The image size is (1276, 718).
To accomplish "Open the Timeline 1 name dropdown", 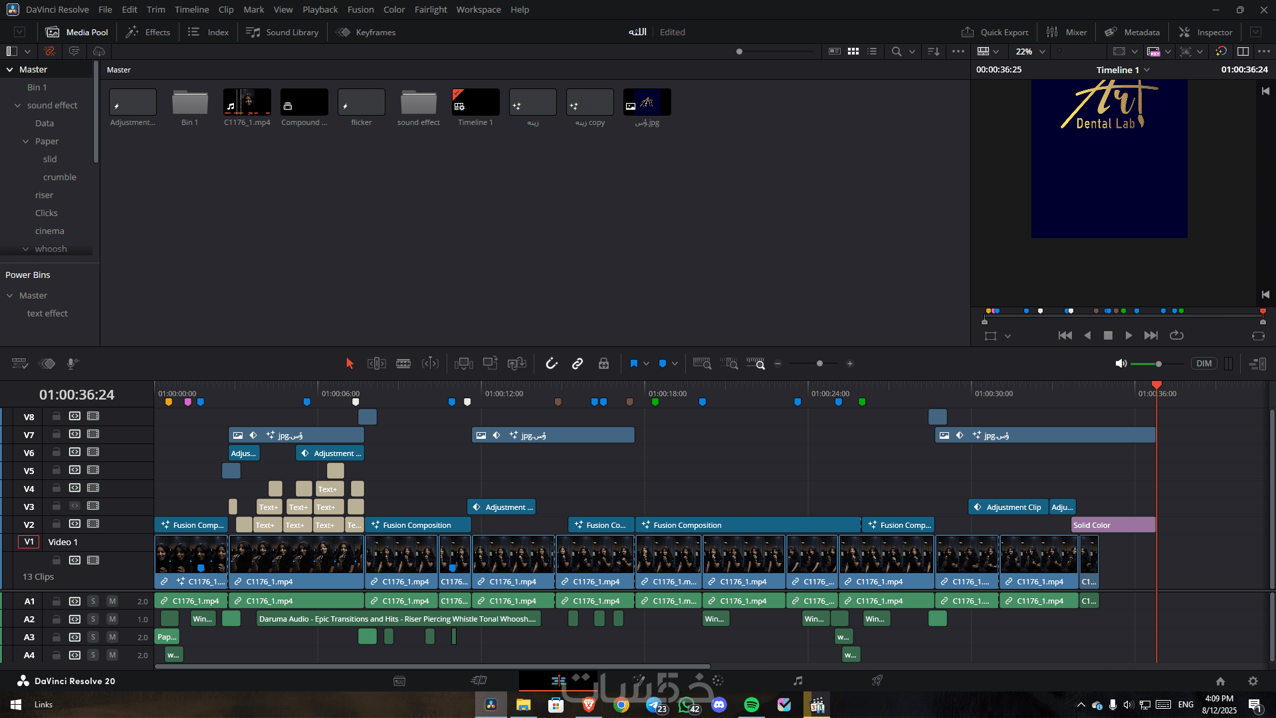I will (x=1147, y=70).
